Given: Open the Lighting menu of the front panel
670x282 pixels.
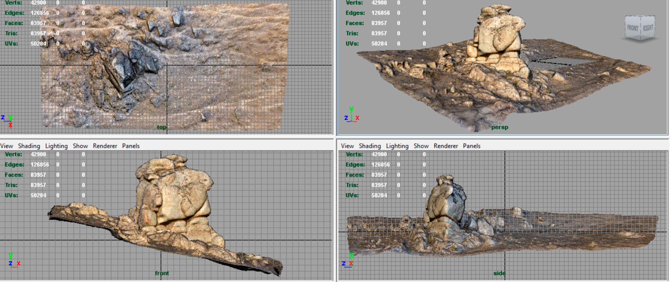Looking at the screenshot, I should (56, 146).
